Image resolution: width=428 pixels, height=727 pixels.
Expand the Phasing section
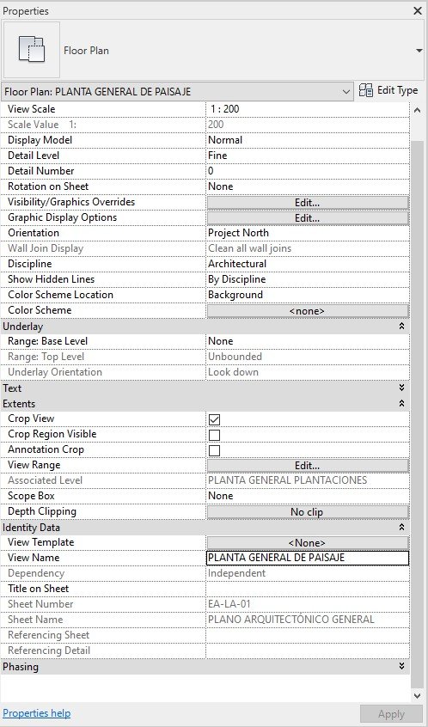coord(401,667)
